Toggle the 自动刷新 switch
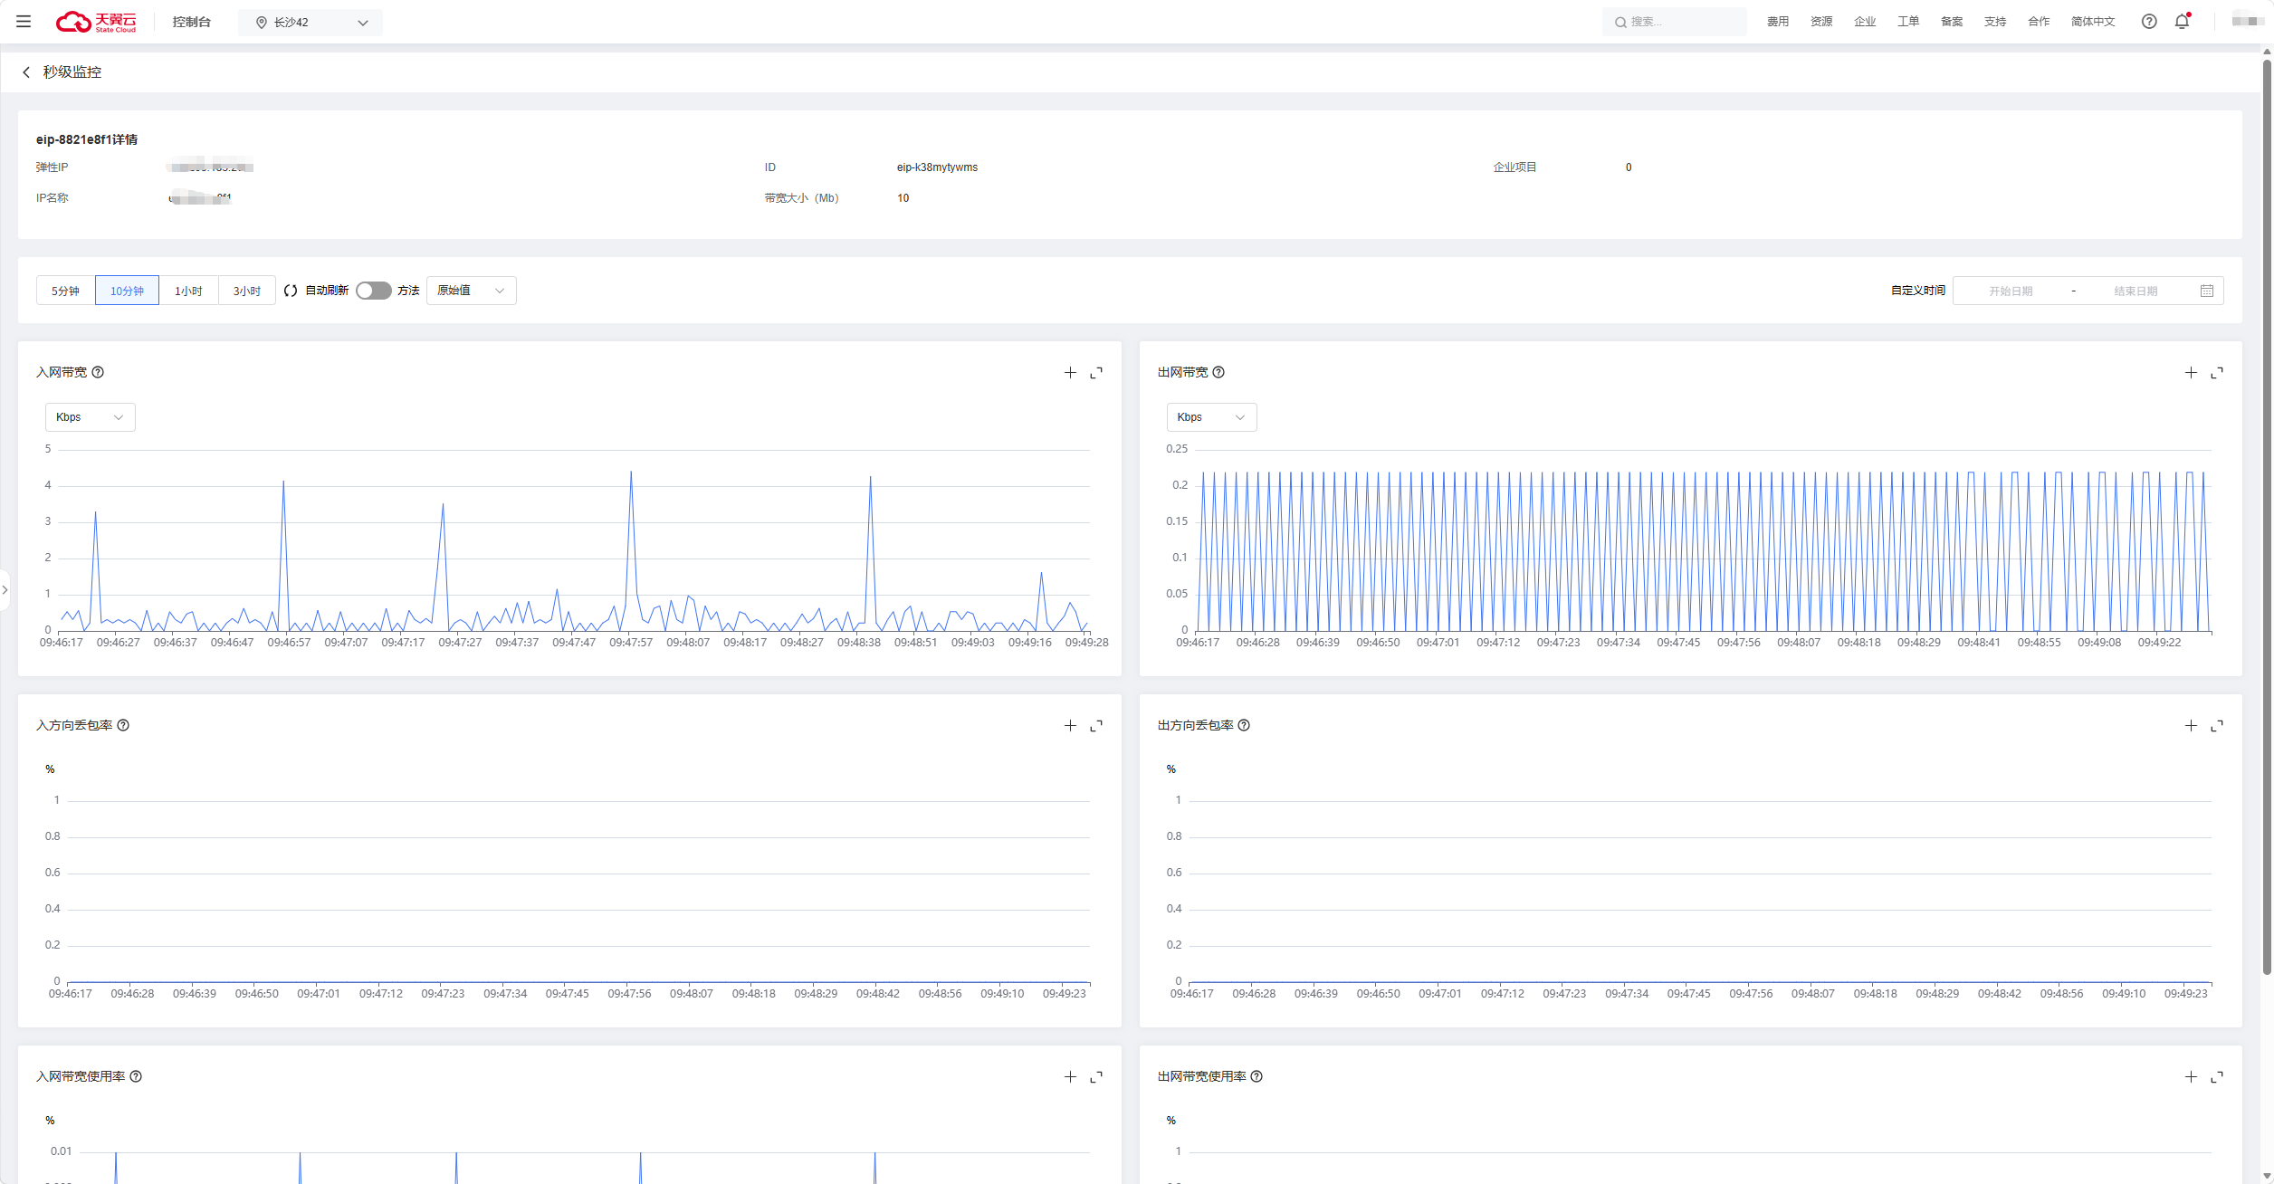 tap(373, 291)
